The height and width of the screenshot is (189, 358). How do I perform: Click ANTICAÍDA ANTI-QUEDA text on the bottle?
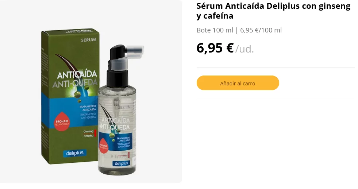pos(115,124)
